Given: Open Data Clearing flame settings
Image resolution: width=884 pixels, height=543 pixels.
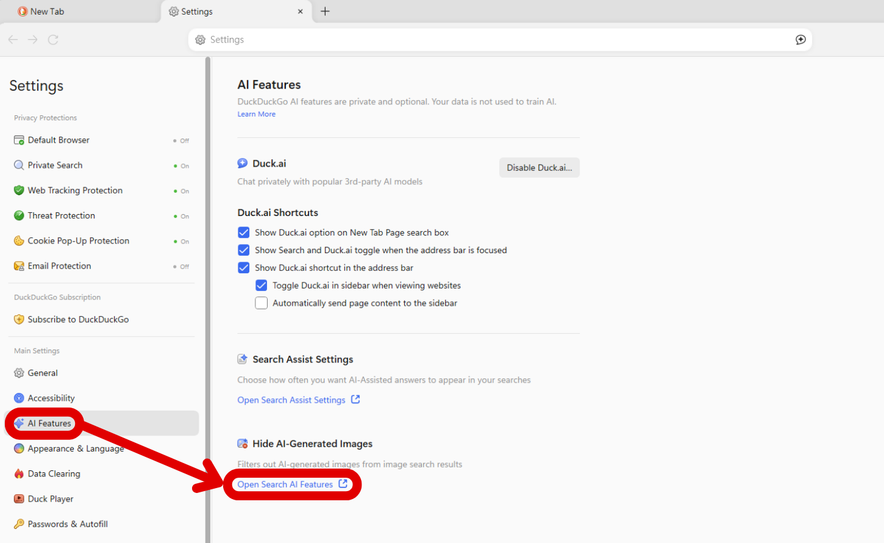Looking at the screenshot, I should [54, 474].
